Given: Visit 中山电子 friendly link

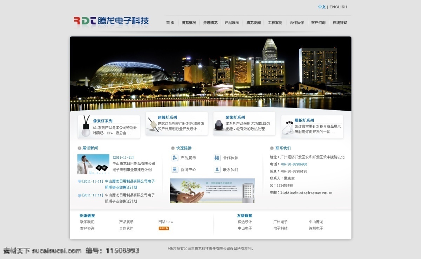Looking at the screenshot, I should 245,228.
